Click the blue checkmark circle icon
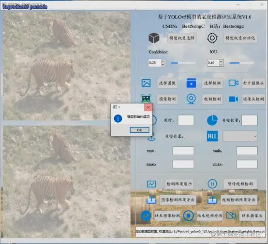268x244 pixels. pyautogui.click(x=146, y=215)
